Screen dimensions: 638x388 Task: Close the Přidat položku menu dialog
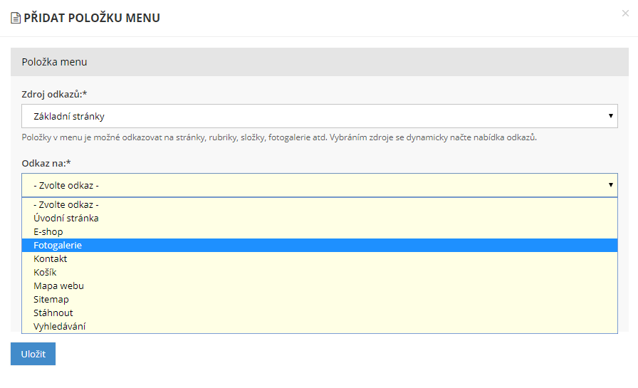[x=625, y=14]
